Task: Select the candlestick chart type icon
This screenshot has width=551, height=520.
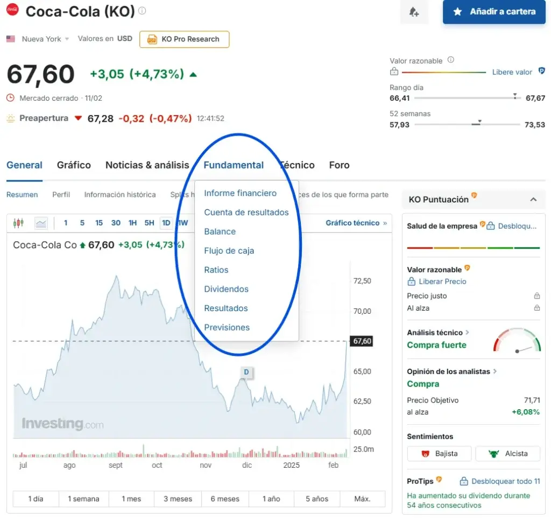Action: click(19, 223)
